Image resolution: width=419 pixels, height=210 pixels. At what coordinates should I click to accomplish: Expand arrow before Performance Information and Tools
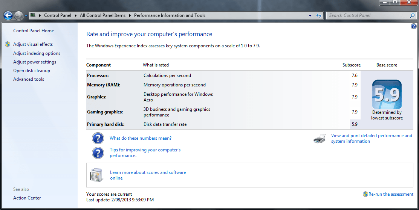pyautogui.click(x=130, y=15)
